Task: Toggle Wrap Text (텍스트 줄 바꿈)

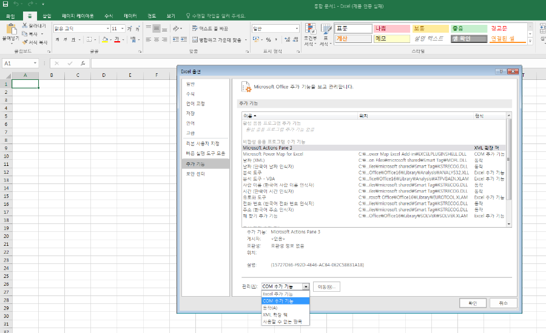Action: click(x=211, y=28)
